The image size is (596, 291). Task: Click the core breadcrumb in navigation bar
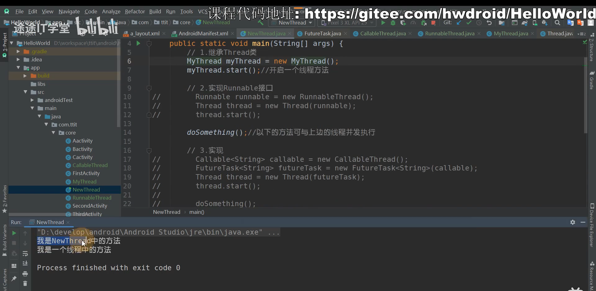pos(182,22)
